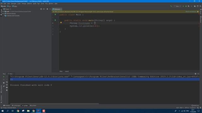Open Search Everywhere magnifier
The image size is (202, 113).
tap(200, 6)
